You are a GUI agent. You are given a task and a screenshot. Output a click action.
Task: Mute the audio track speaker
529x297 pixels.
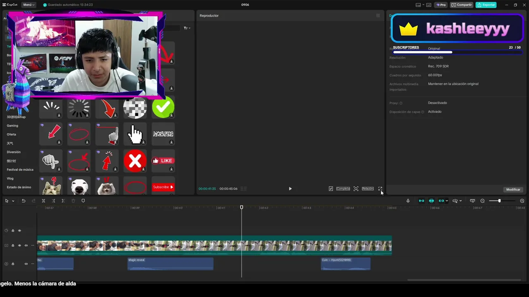click(x=26, y=264)
